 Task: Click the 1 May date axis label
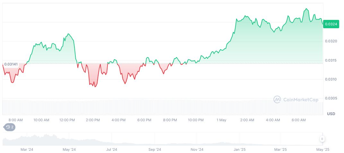(x=221, y=120)
